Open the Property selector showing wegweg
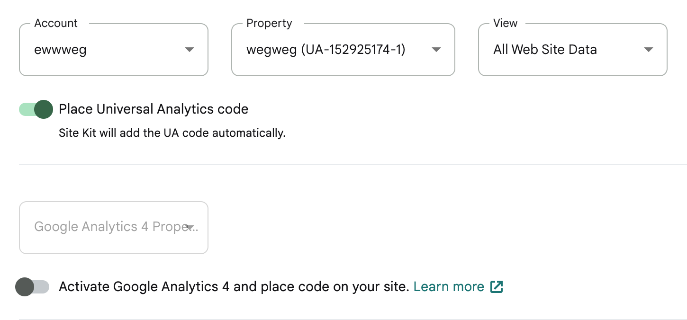 [x=343, y=49]
